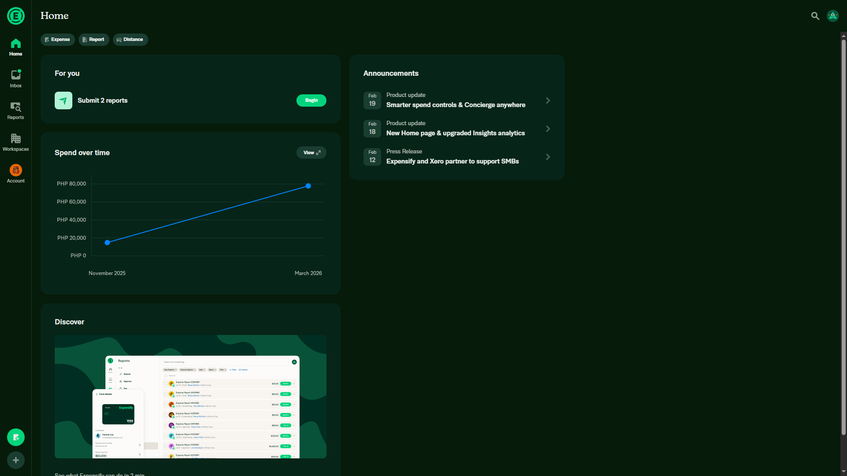
Task: Open the Discover video thumbnail
Action: (191, 397)
